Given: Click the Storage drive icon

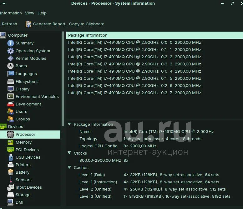Looking at the screenshot, I should 11,195.
